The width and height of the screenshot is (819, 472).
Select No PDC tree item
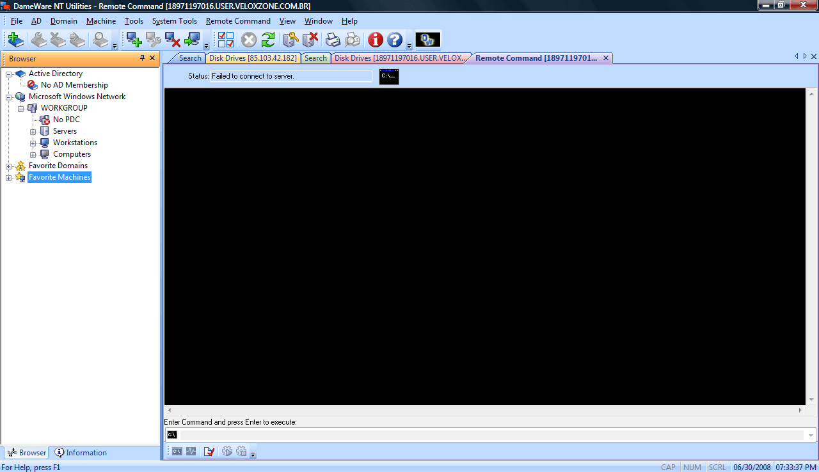pos(67,120)
